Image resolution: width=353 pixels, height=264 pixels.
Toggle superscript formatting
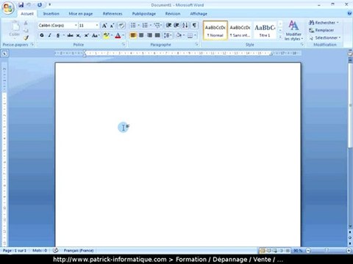[x=86, y=35]
